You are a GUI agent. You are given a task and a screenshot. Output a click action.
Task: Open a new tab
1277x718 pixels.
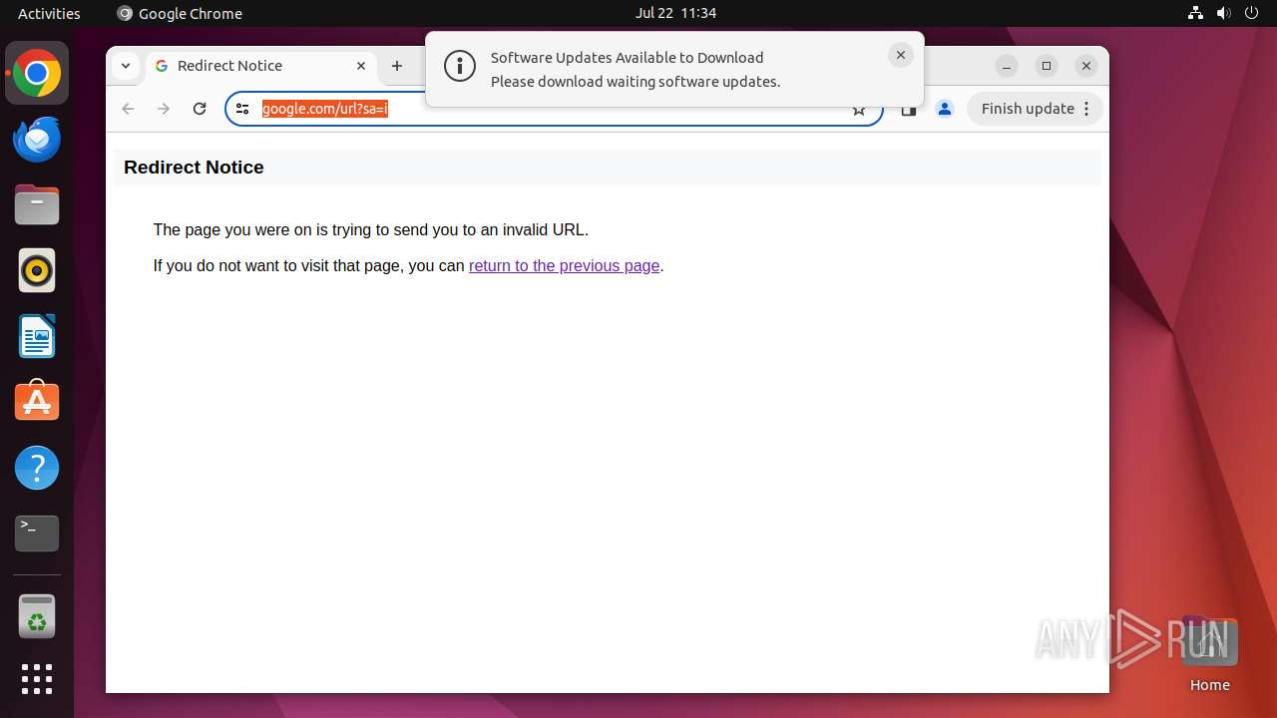coord(397,66)
